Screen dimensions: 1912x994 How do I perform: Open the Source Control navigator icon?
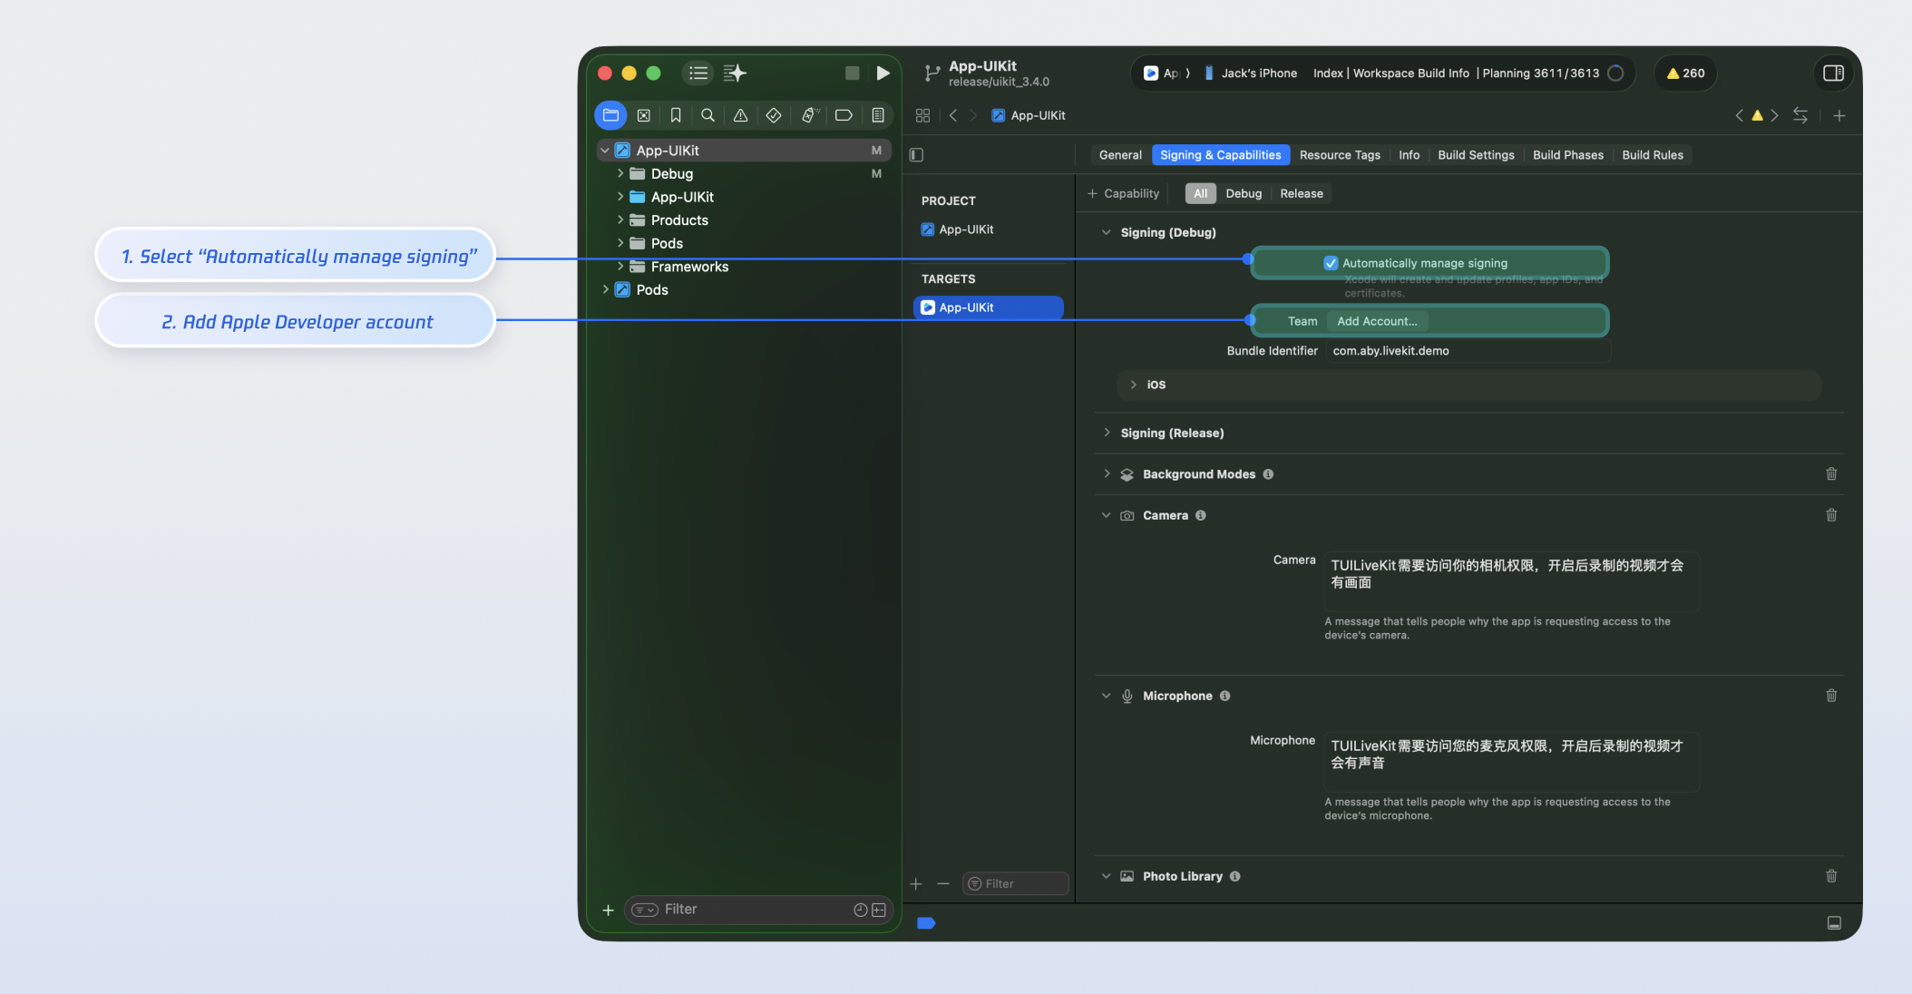643,115
